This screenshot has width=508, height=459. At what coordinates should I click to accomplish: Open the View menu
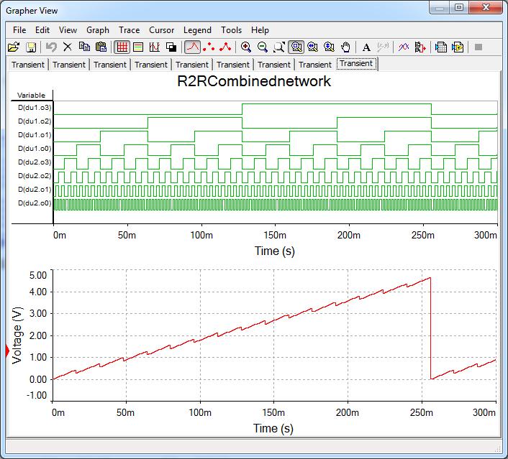pyautogui.click(x=68, y=30)
